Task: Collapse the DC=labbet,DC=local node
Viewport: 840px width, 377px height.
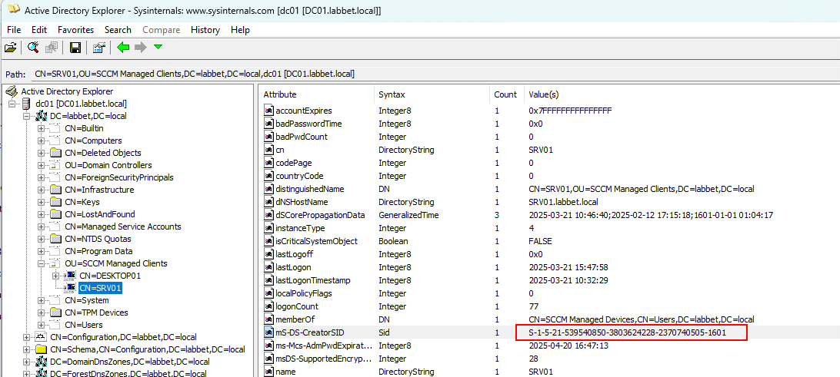Action: 25,116
